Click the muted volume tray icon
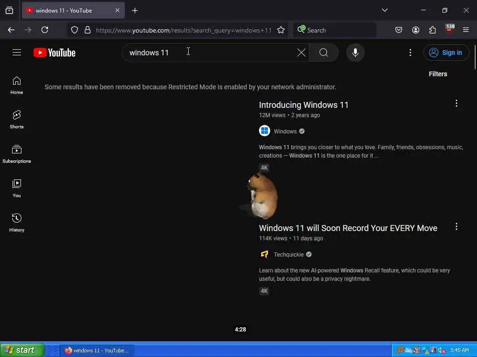Viewport: 477px width, 357px height. [442, 350]
